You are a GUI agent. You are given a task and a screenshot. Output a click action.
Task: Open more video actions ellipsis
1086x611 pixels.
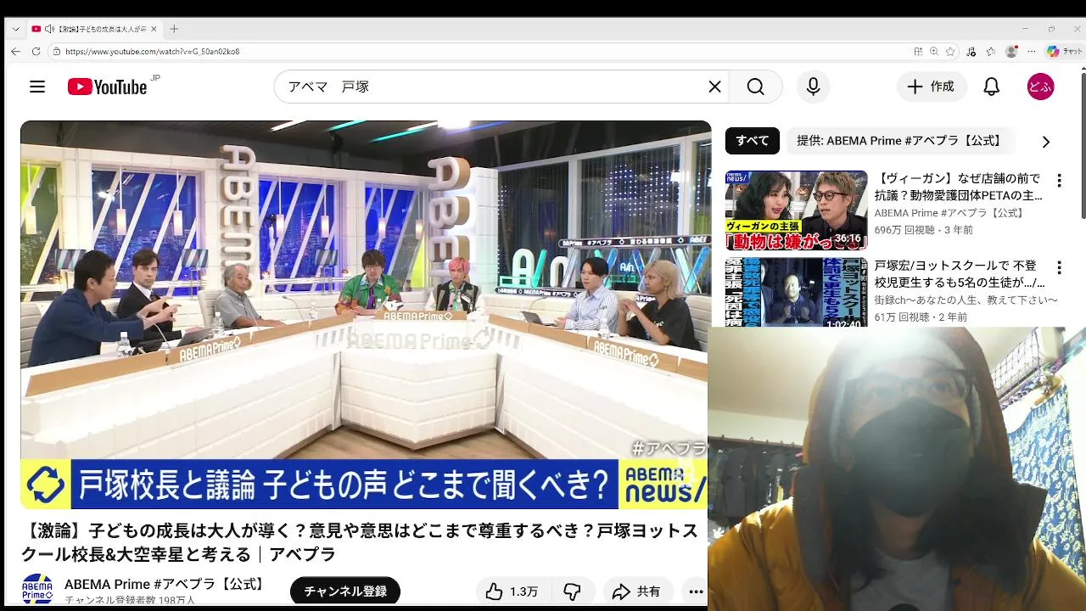pos(696,591)
